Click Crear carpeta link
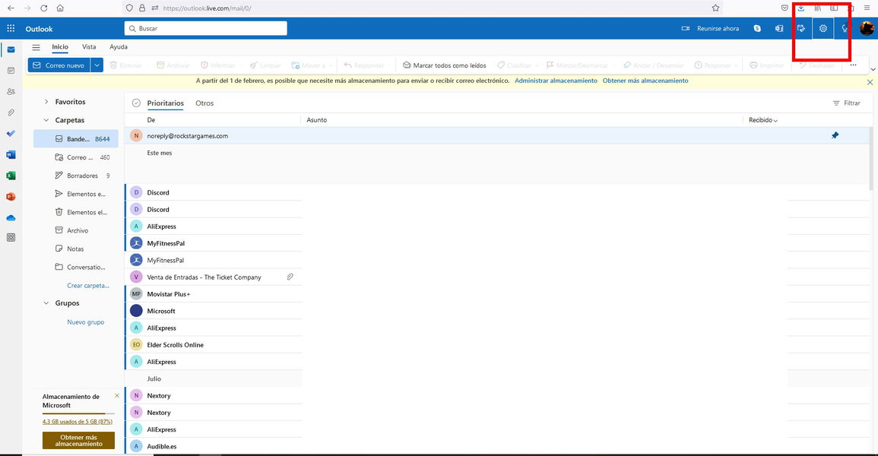Viewport: 878px width, 456px height. tap(88, 285)
